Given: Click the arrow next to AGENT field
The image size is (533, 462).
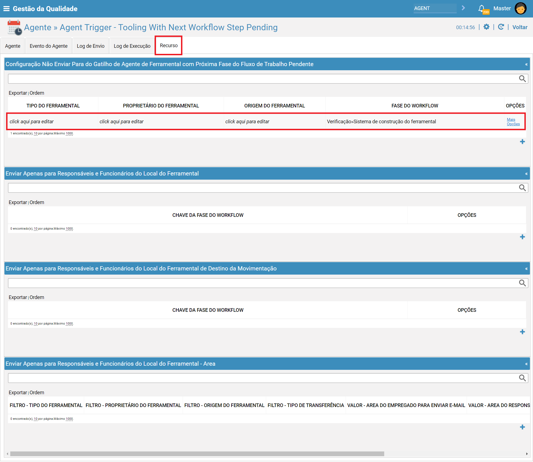Looking at the screenshot, I should [x=463, y=8].
